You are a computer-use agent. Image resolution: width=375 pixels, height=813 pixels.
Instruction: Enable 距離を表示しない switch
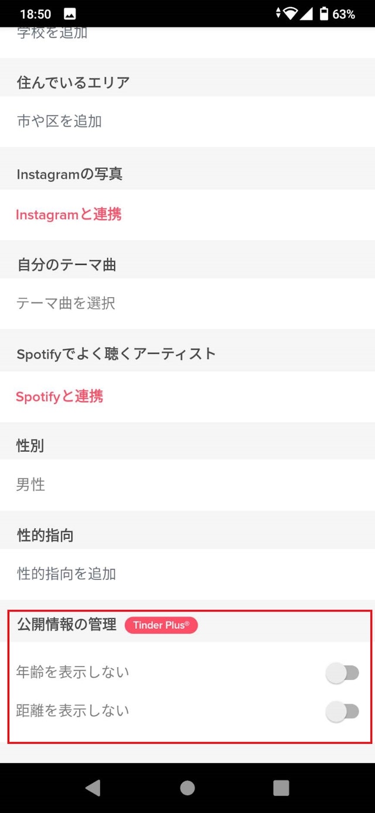pos(342,712)
